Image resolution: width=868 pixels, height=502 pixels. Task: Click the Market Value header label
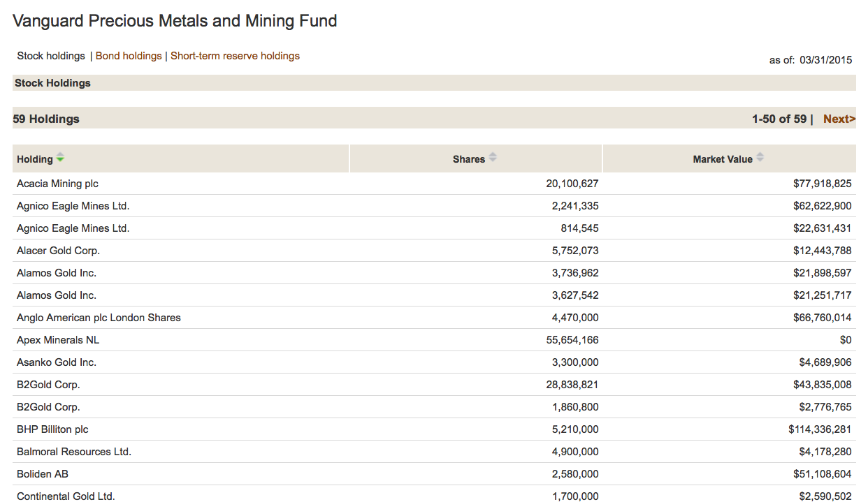click(x=723, y=159)
